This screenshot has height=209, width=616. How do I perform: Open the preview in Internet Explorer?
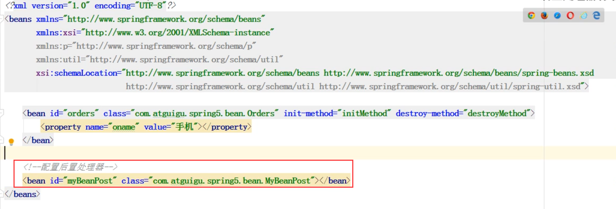584,16
